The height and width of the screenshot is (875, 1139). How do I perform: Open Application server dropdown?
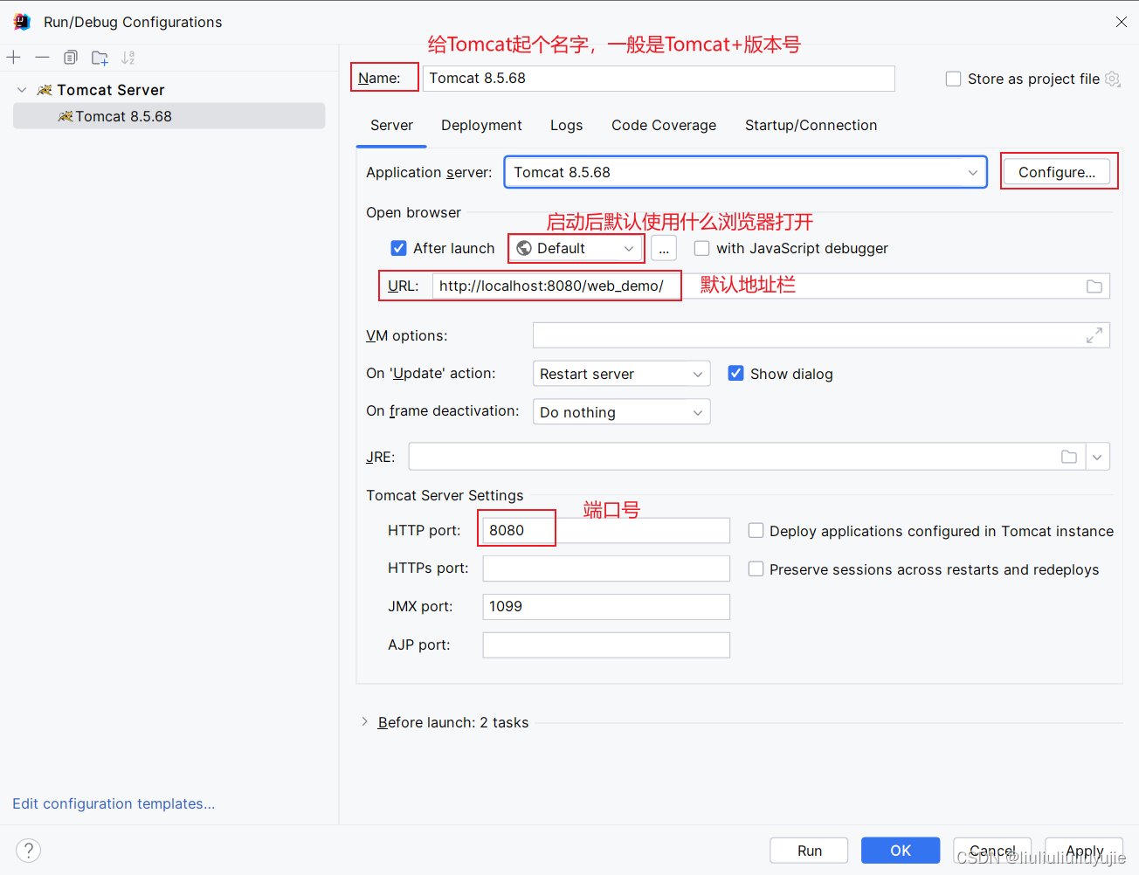(746, 172)
